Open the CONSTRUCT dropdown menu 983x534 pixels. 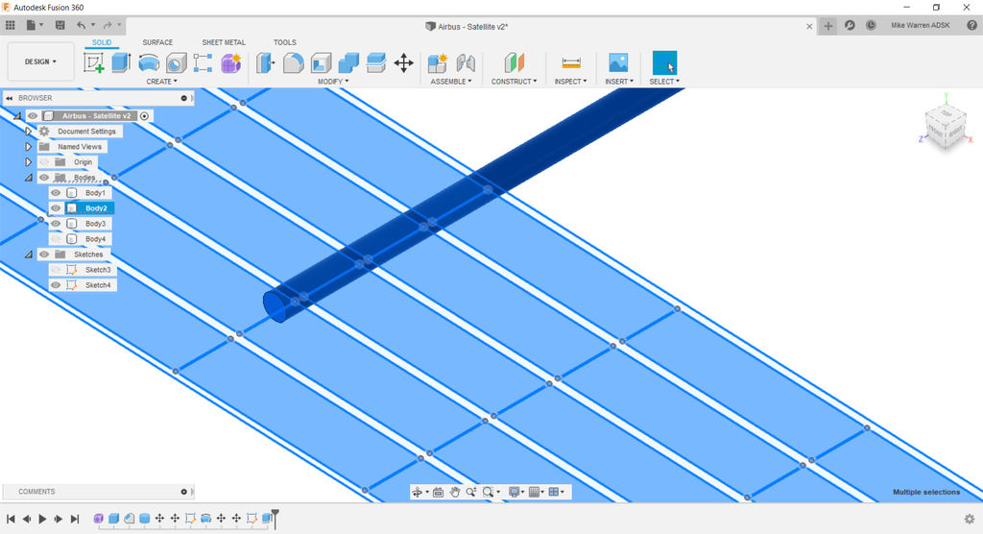tap(515, 82)
